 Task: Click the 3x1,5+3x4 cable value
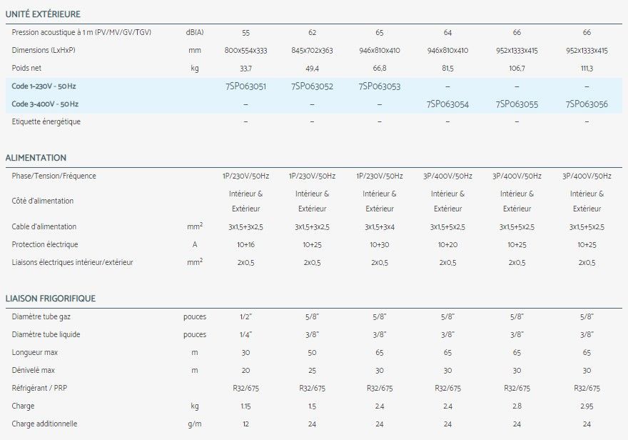(379, 227)
